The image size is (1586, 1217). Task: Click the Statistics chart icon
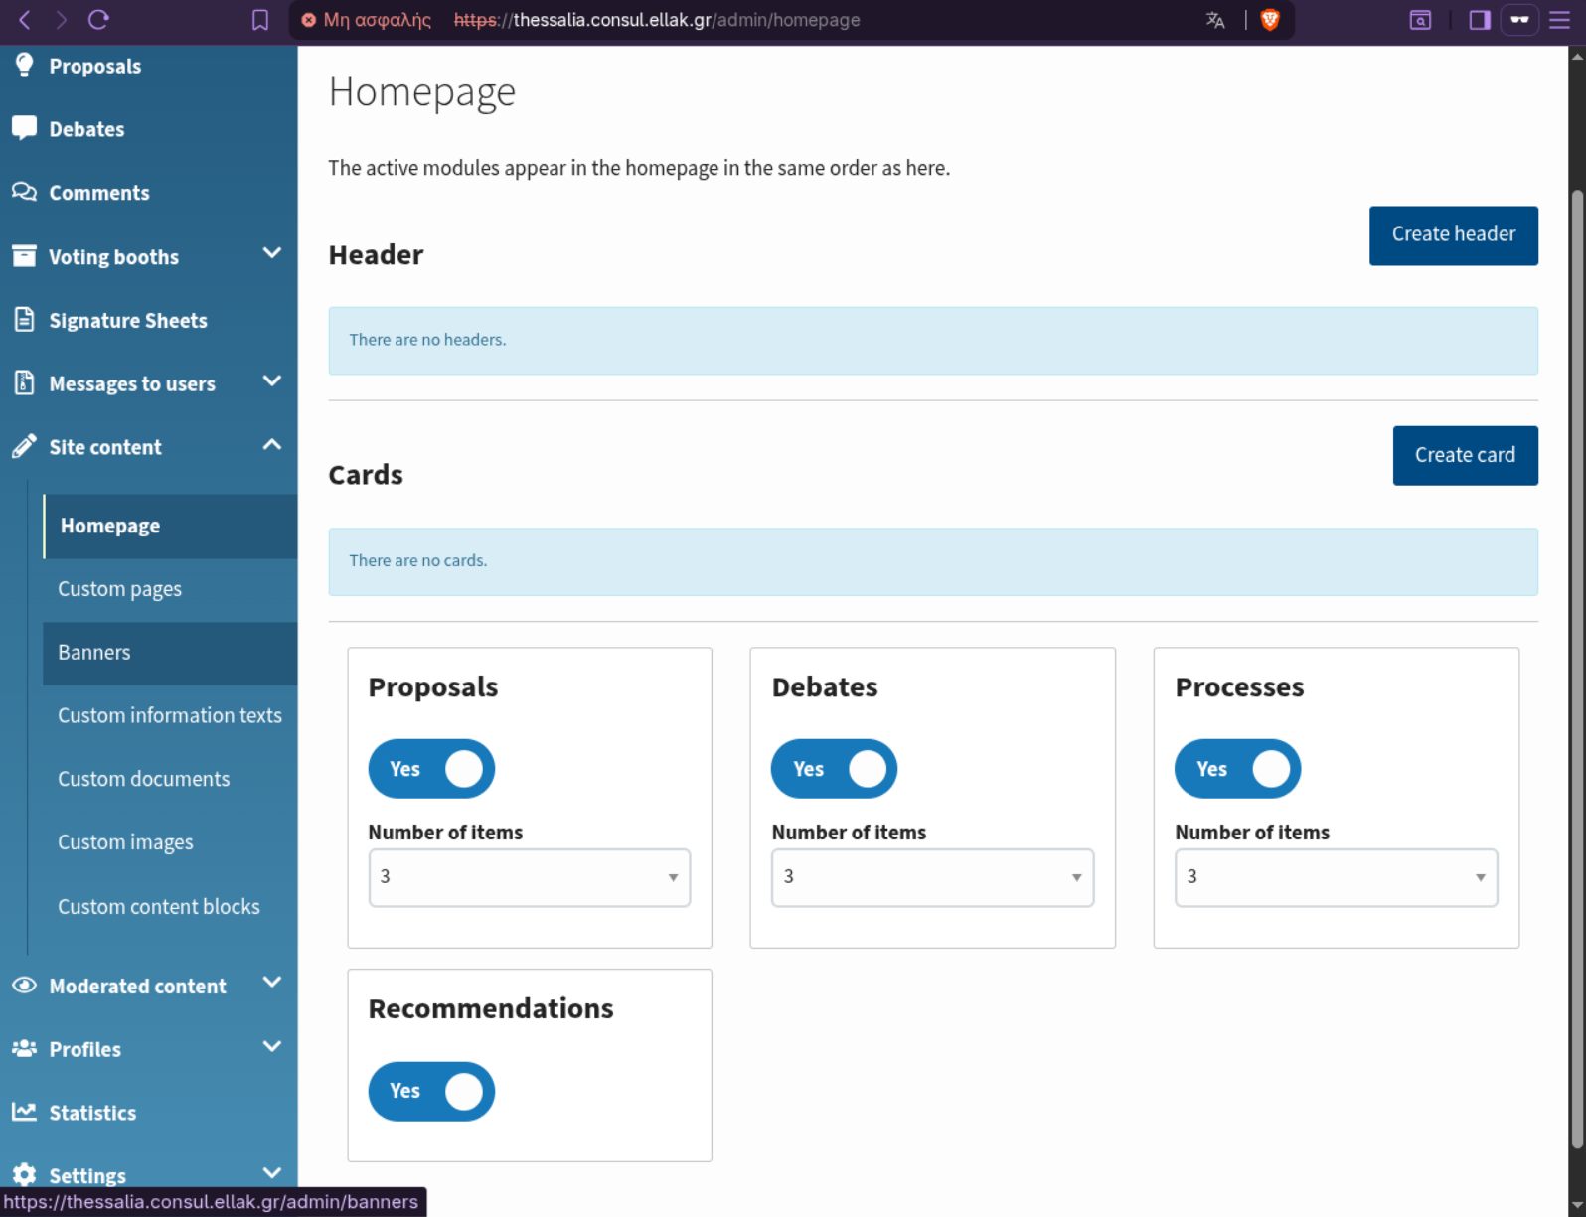(25, 1112)
